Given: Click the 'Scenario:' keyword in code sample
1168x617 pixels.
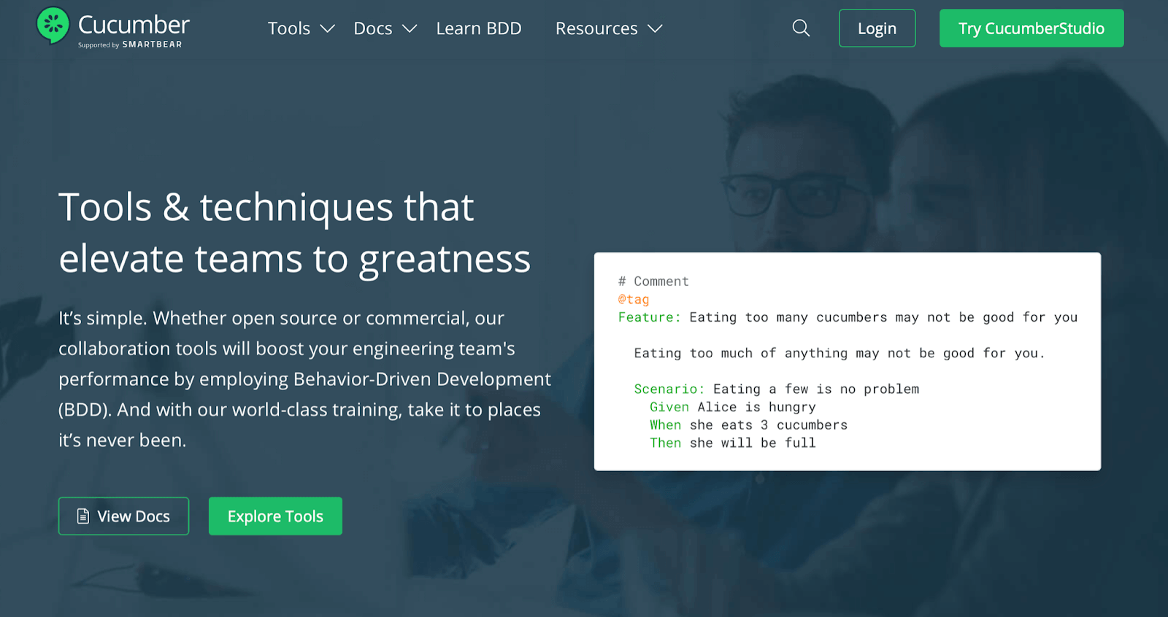Looking at the screenshot, I should (x=669, y=389).
